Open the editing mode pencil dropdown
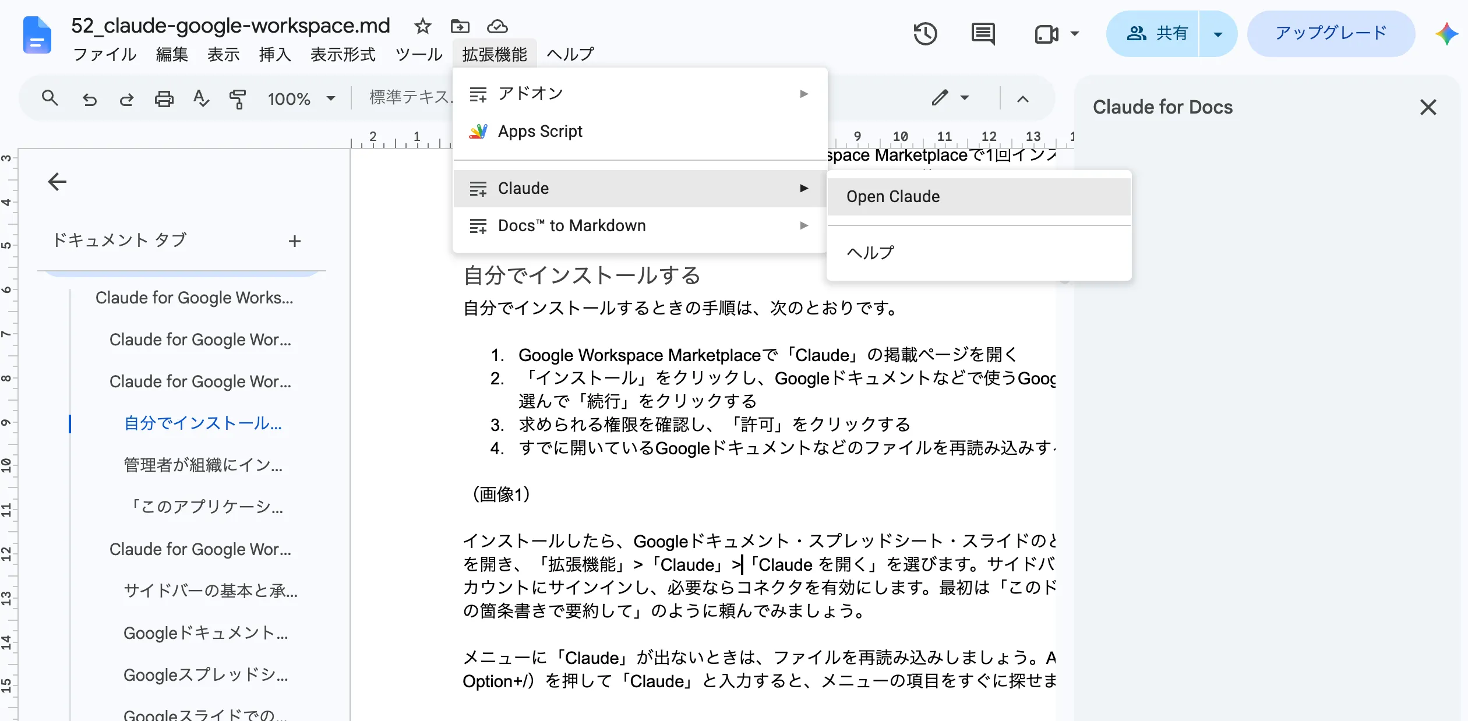 [x=950, y=98]
